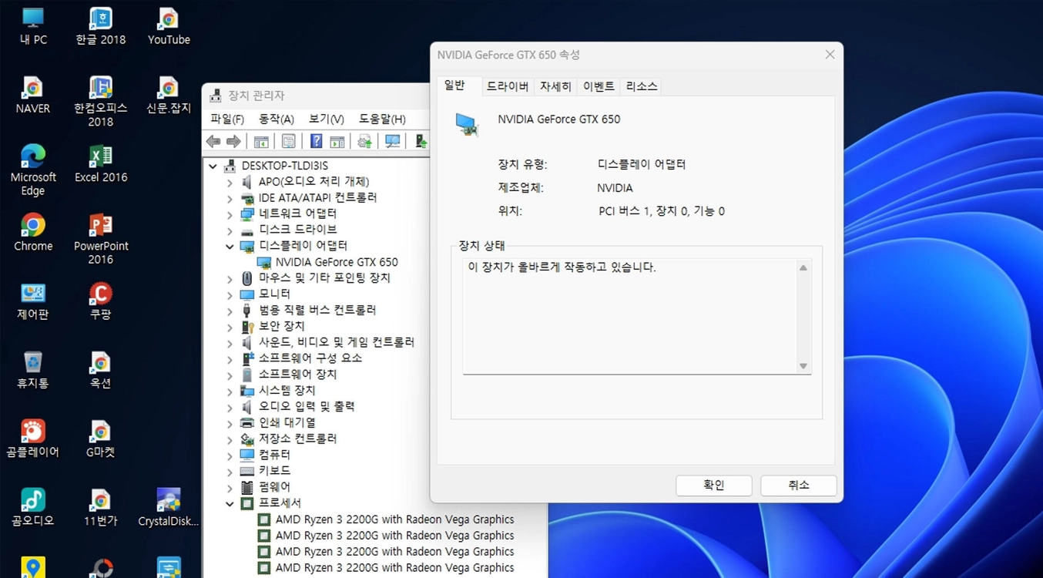1043x578 pixels.
Task: Open NAVER desktop shortcut
Action: tap(32, 95)
